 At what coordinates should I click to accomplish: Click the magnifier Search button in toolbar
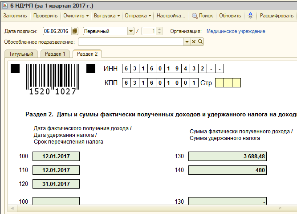(x=202, y=16)
